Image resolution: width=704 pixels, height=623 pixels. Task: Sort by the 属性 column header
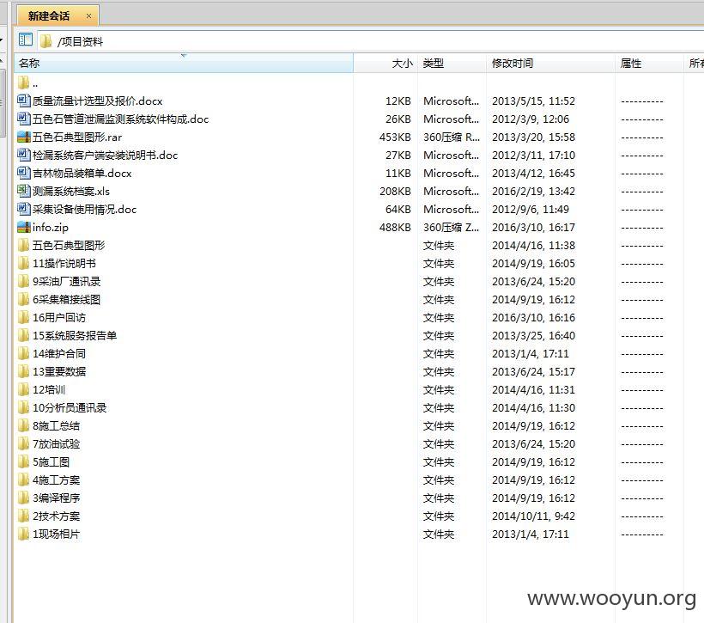[x=649, y=63]
